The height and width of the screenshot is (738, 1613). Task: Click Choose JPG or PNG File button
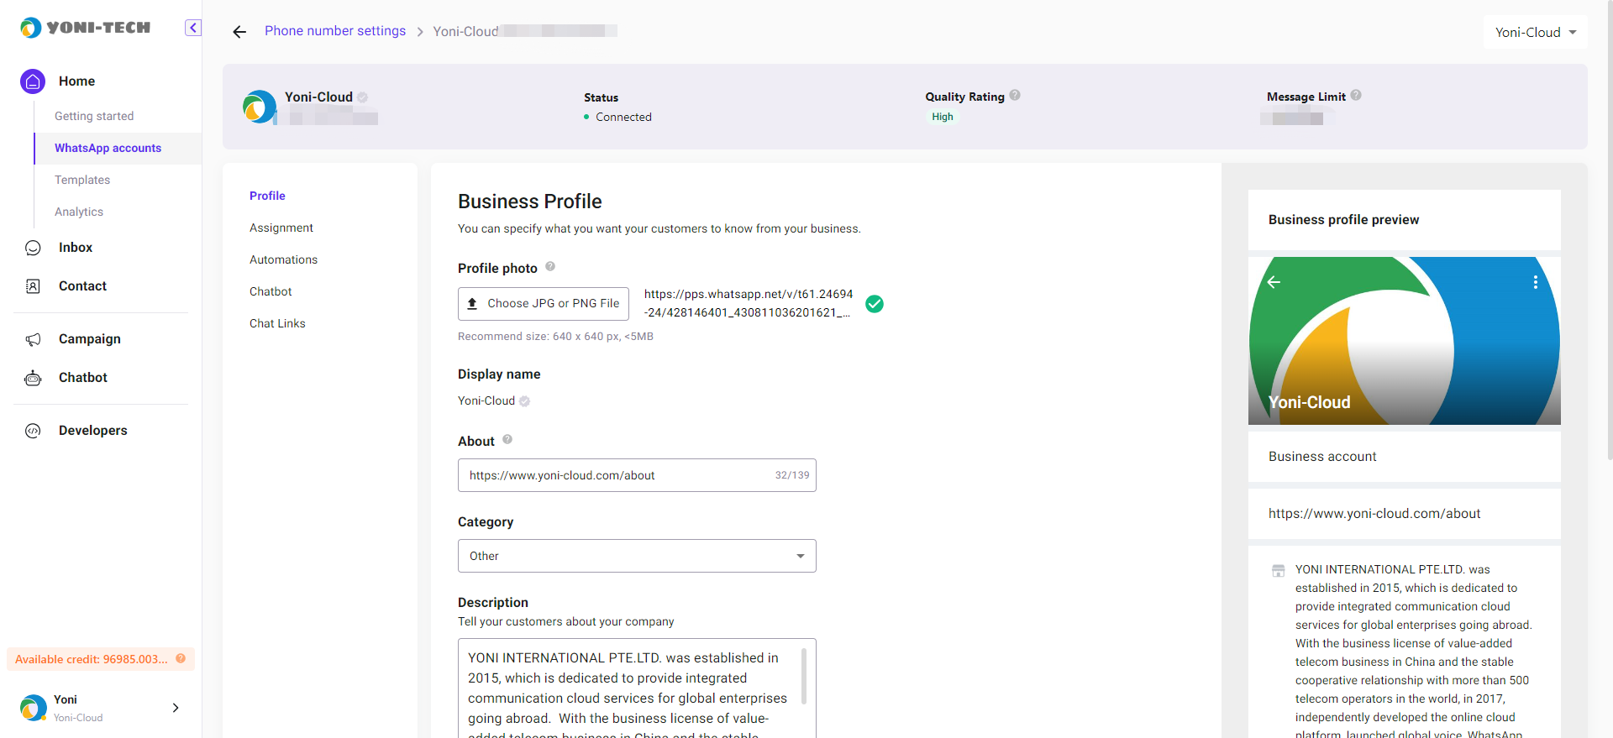pos(544,304)
